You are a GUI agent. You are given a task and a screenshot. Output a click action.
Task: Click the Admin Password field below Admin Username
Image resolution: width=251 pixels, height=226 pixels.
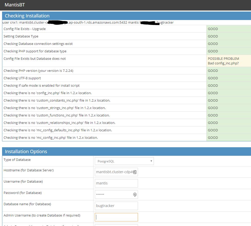[116, 225]
